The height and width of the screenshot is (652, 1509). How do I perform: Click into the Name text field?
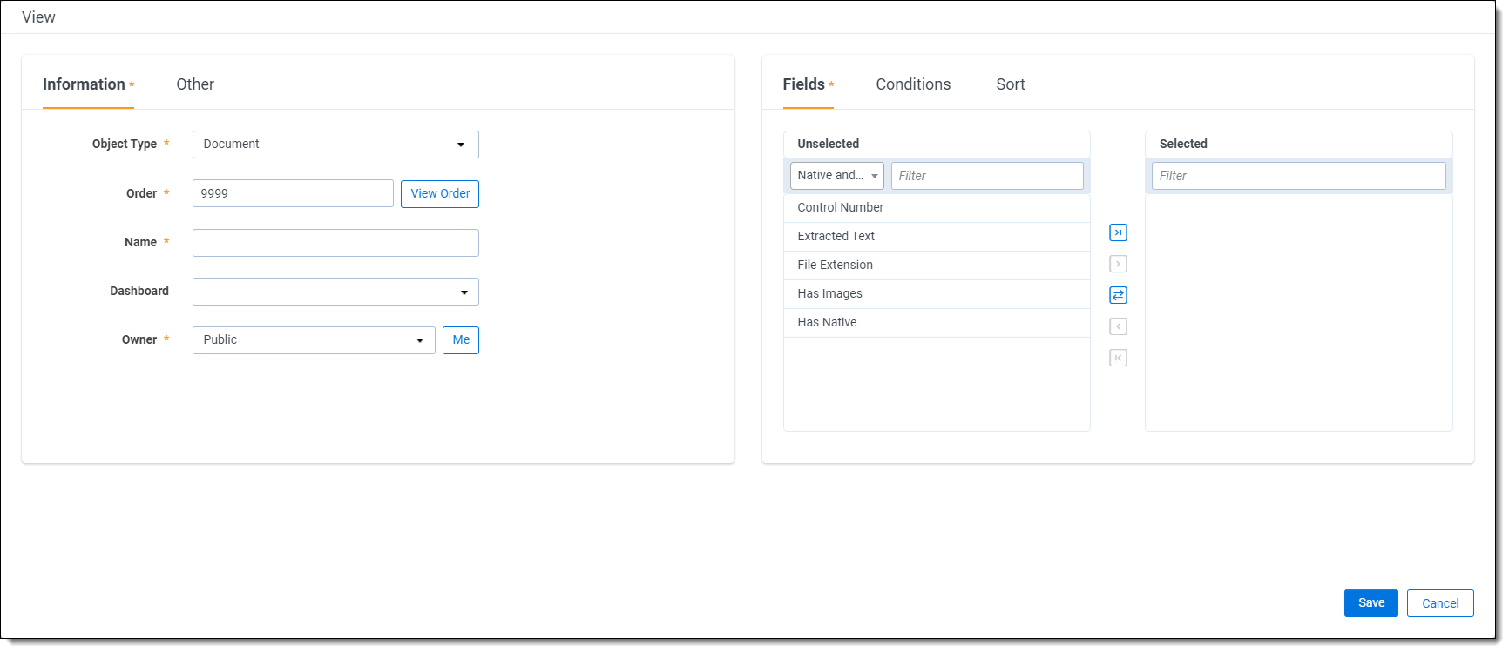coord(335,243)
